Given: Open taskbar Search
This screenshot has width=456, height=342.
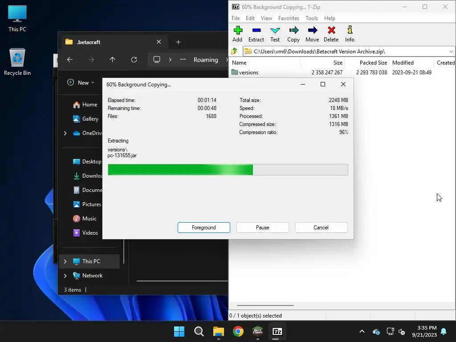Looking at the screenshot, I should click(199, 331).
